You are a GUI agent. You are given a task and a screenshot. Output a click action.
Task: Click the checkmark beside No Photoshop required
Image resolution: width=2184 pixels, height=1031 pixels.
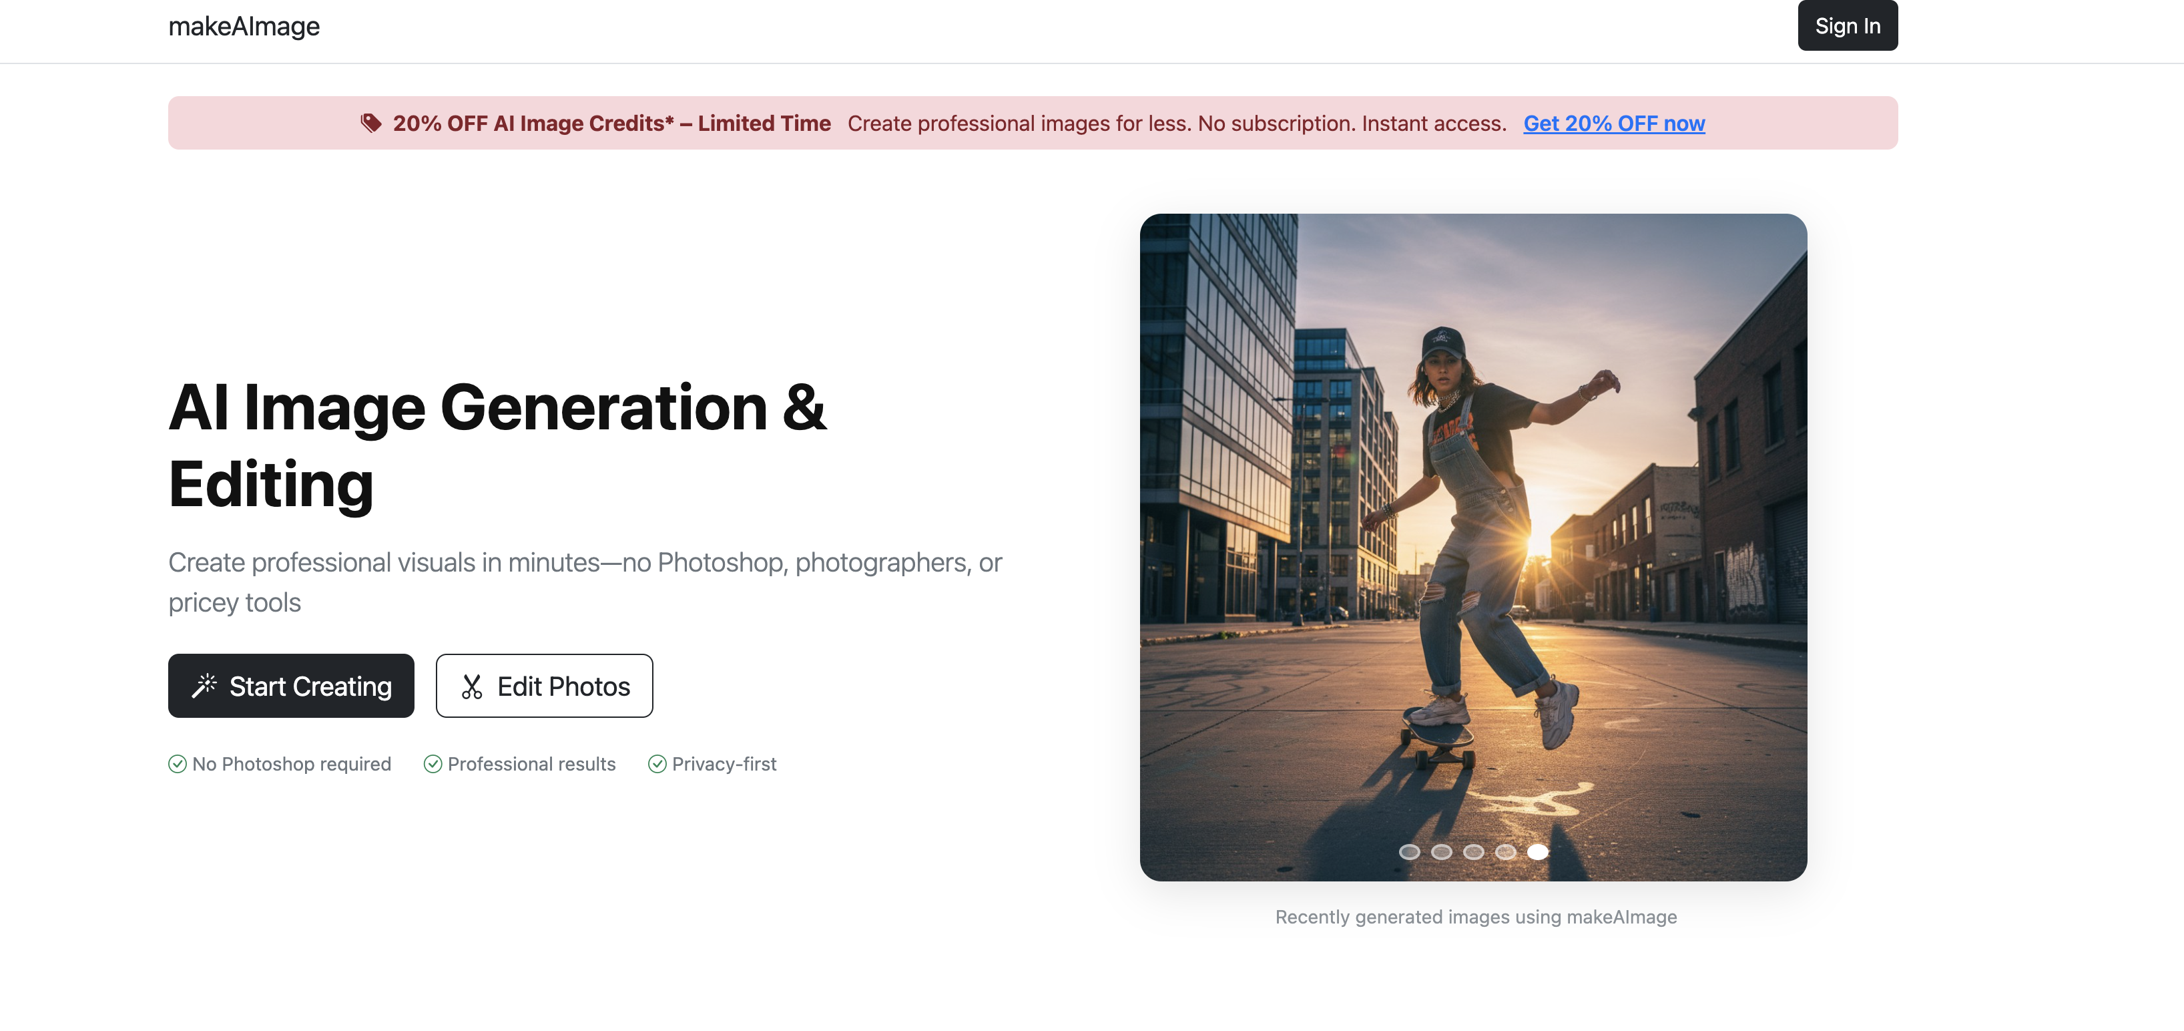tap(177, 763)
